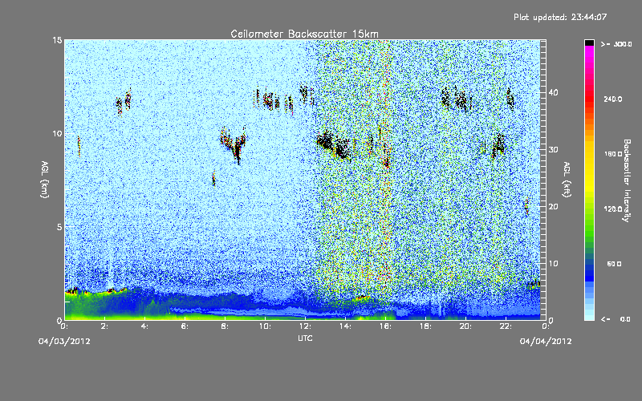Screen dimensions: 642x401
Task: Select the "Backscatter Intensity" colorbar label
Action: (x=627, y=180)
